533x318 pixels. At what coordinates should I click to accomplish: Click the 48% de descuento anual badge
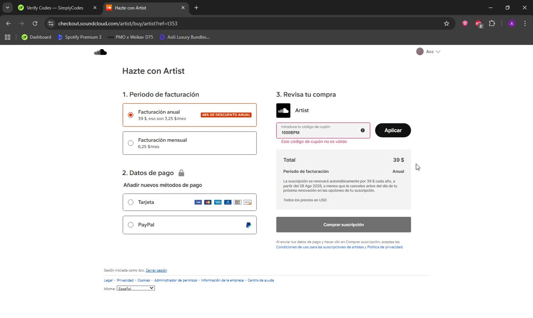click(x=226, y=115)
